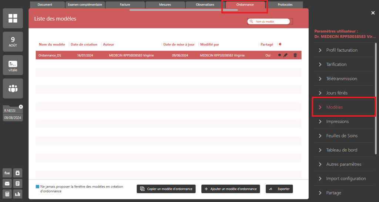Open the calculator icon

pyautogui.click(x=7, y=194)
